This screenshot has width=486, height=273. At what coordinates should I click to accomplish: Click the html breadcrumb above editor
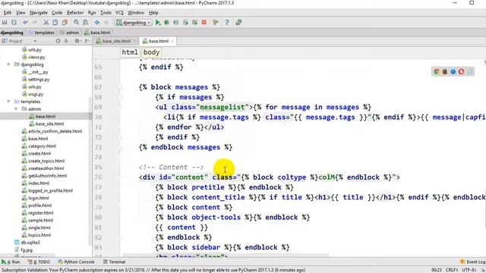click(x=130, y=52)
